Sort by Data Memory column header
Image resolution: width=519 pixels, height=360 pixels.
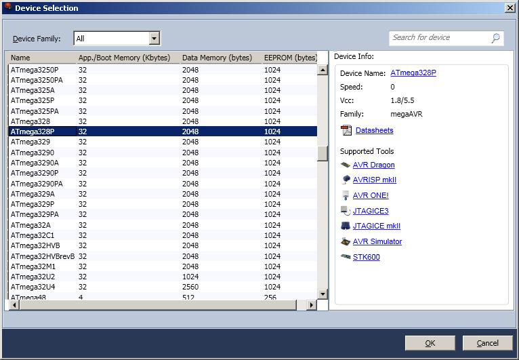tap(221, 58)
